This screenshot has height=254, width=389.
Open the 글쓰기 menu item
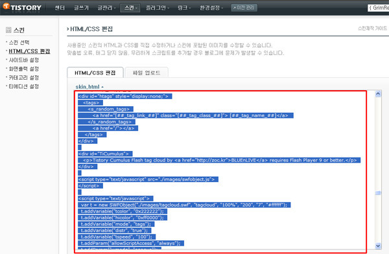[x=81, y=8]
